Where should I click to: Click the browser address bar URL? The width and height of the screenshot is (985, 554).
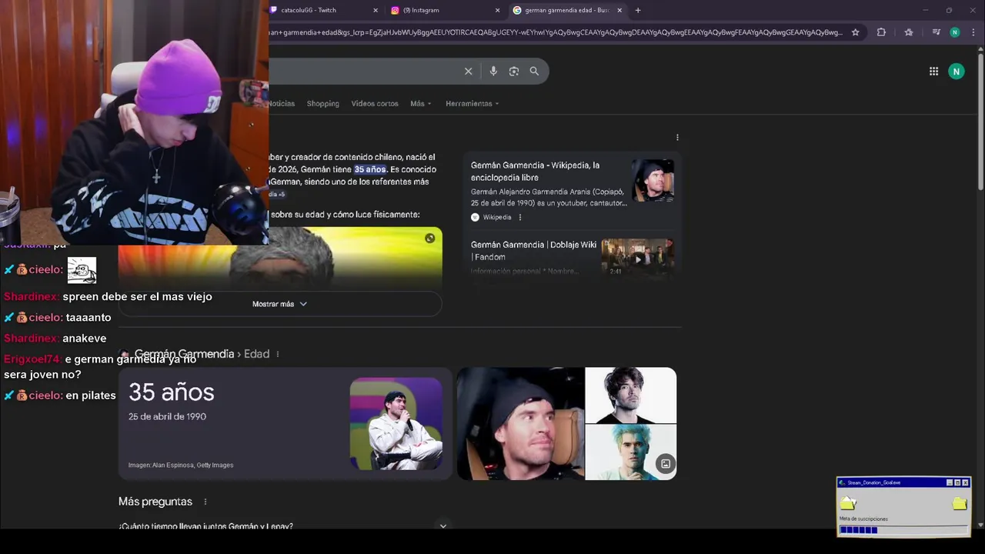(x=554, y=32)
